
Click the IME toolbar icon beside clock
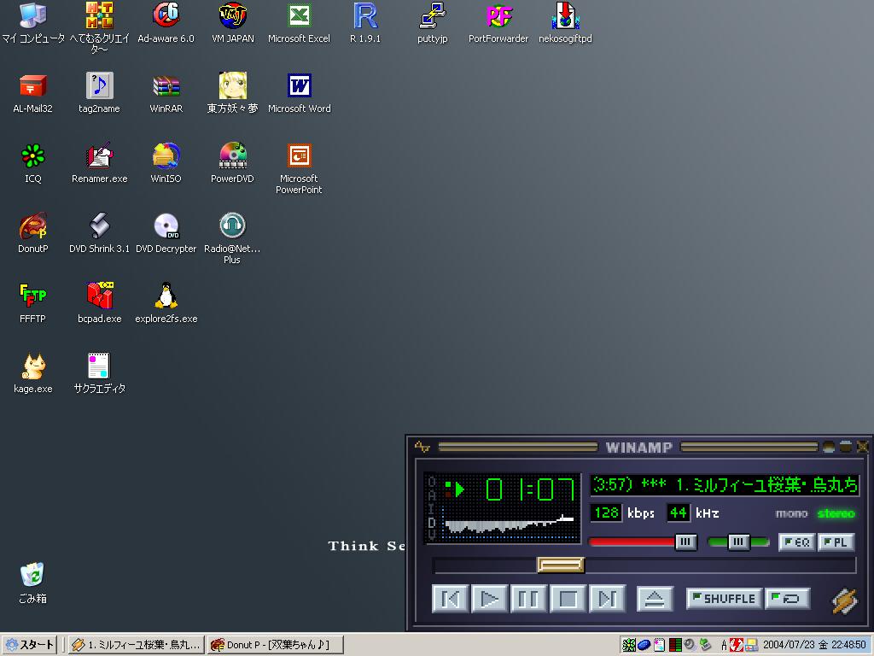[751, 645]
